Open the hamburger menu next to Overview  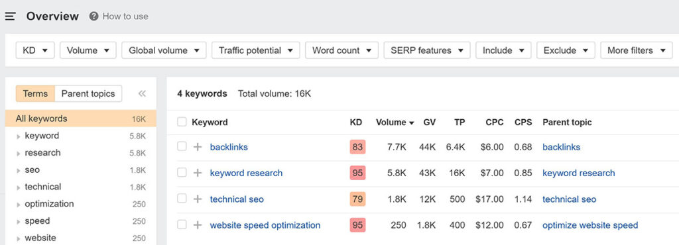(11, 17)
